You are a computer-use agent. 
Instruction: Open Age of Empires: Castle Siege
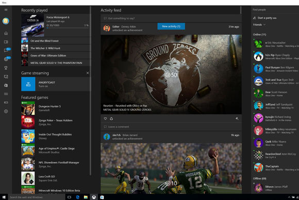[x=55, y=150]
